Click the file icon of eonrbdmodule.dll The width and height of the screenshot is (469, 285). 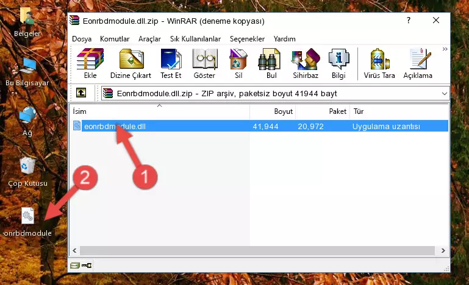pyautogui.click(x=77, y=126)
